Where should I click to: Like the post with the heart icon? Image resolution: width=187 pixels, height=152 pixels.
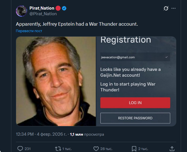pos(96,149)
